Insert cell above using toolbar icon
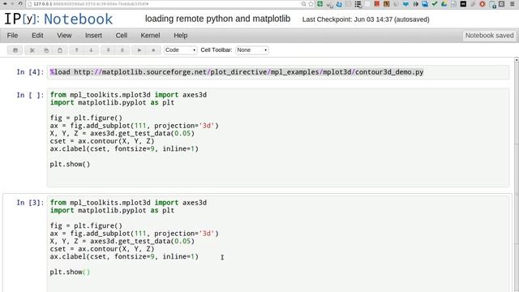This screenshot has width=519, height=292. click(x=108, y=50)
